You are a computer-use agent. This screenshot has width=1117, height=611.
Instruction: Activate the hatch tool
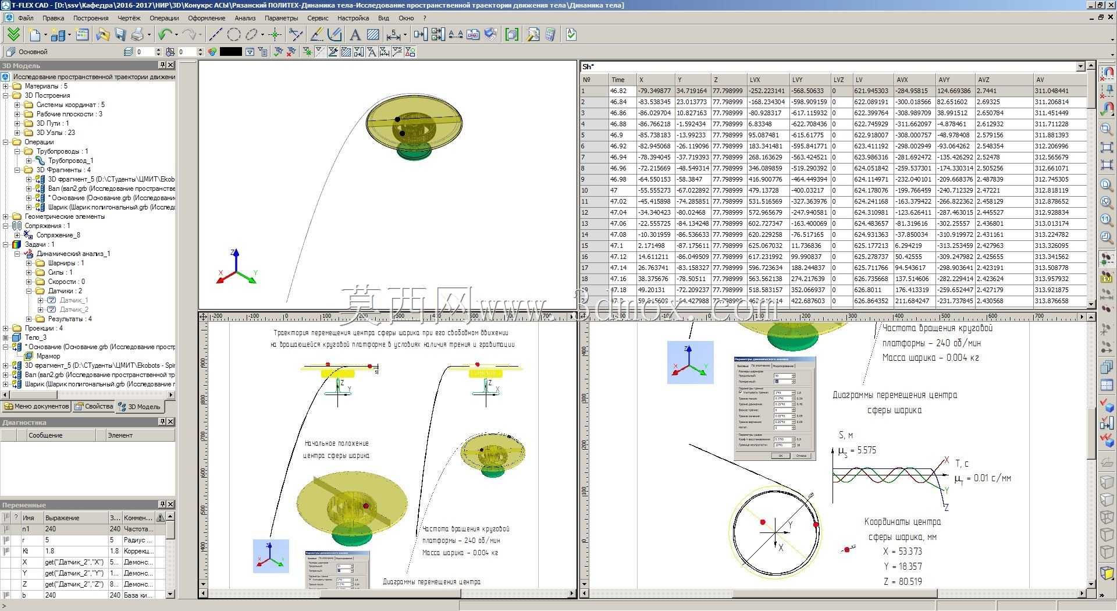373,35
